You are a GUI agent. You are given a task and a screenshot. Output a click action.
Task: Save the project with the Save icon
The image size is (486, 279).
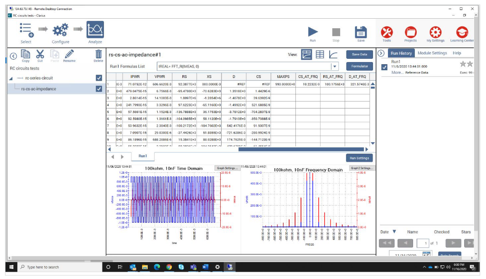point(361,32)
